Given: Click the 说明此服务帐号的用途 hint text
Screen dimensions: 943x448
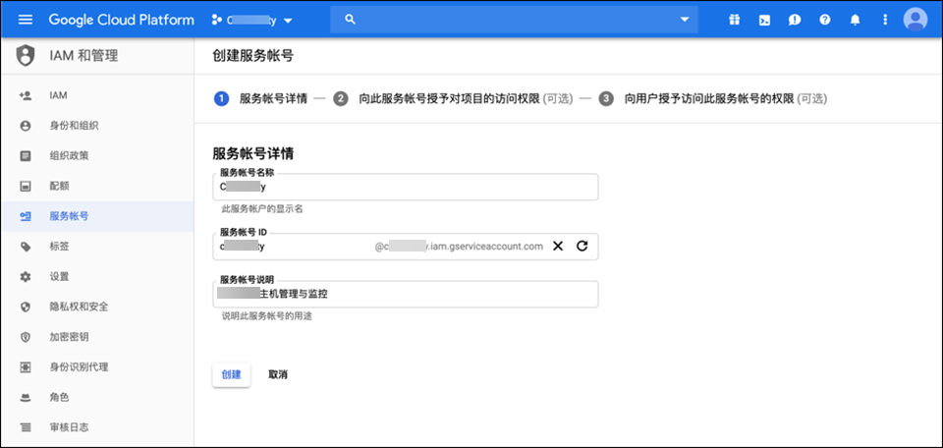Looking at the screenshot, I should click(267, 316).
